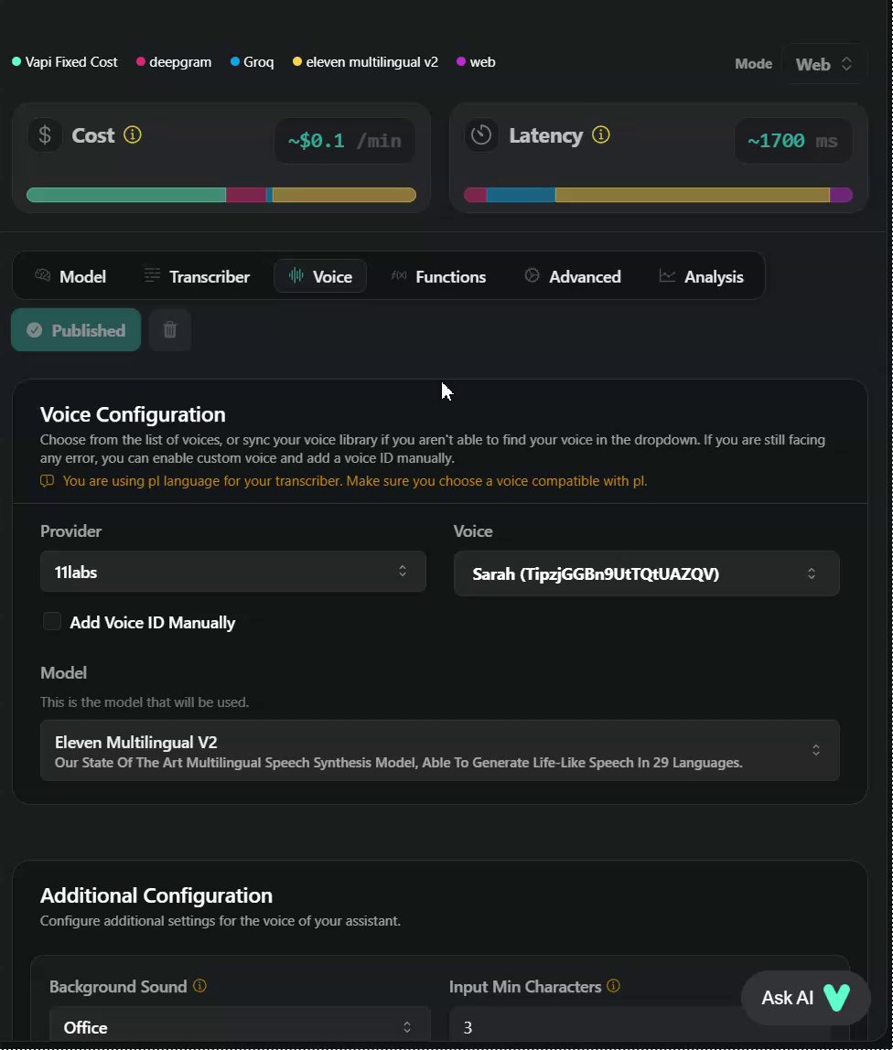Open the Eleven Multilingual V2 model dropdown
Image resolution: width=893 pixels, height=1050 pixels.
439,750
